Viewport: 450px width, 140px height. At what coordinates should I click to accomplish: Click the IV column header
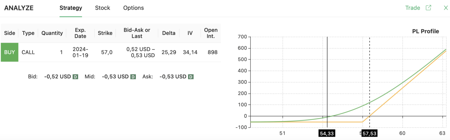190,33
